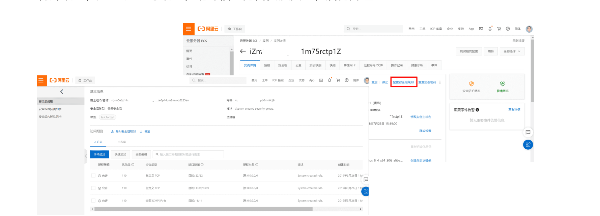Click 刷新 refresh button
Viewport: 600px width, 216px height.
click(491, 51)
